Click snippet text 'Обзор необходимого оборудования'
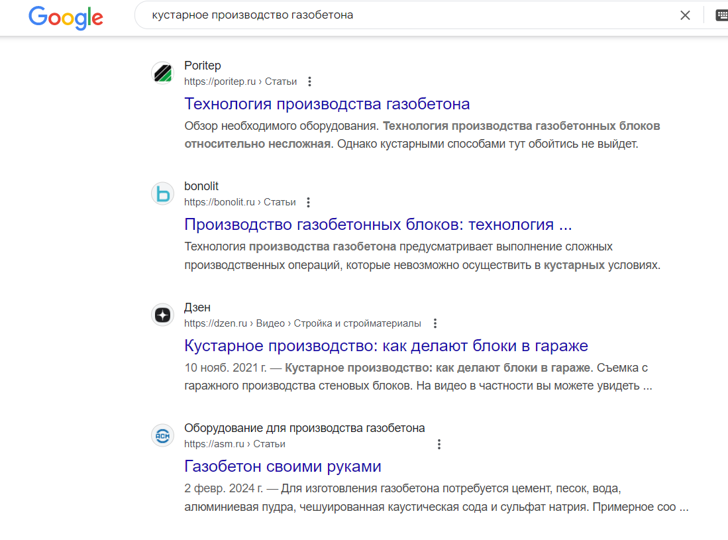This screenshot has height=540, width=728. 280,127
